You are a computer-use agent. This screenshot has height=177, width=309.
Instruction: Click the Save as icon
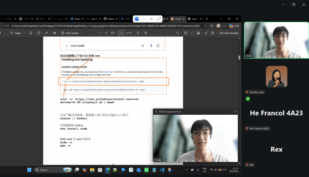(x=198, y=33)
